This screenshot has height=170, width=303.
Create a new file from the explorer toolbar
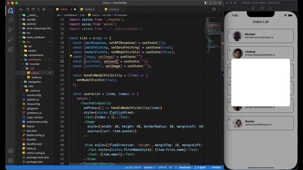pyautogui.click(x=28, y=9)
